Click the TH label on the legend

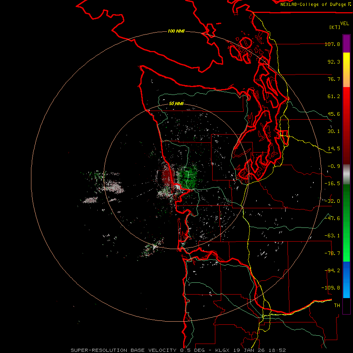click(337, 306)
